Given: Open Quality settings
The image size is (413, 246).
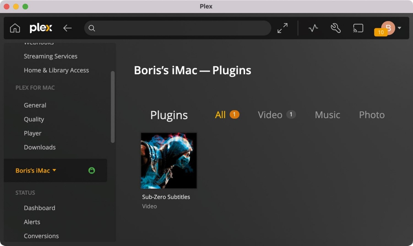Looking at the screenshot, I should [x=34, y=119].
